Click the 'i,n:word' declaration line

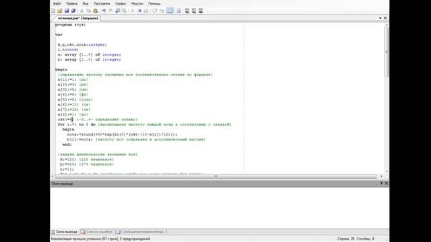(x=68, y=50)
